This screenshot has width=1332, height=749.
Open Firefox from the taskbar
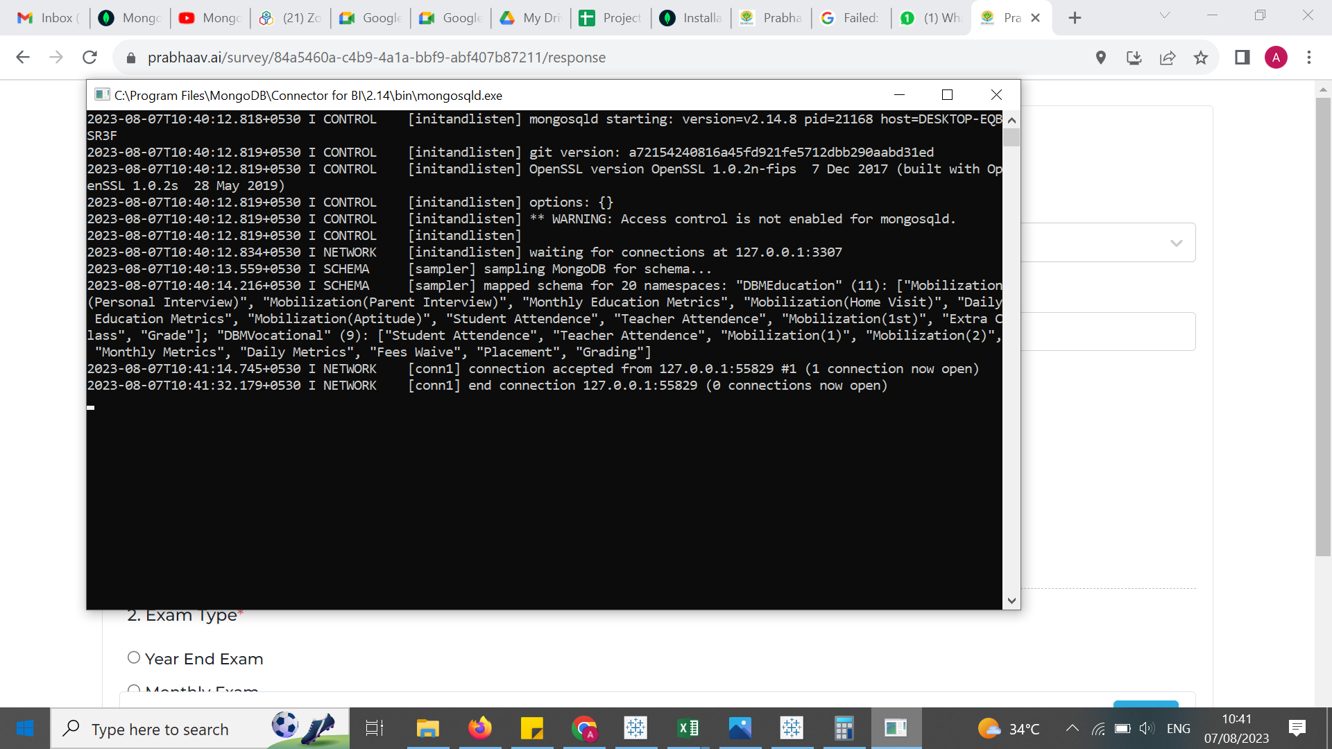tap(479, 728)
